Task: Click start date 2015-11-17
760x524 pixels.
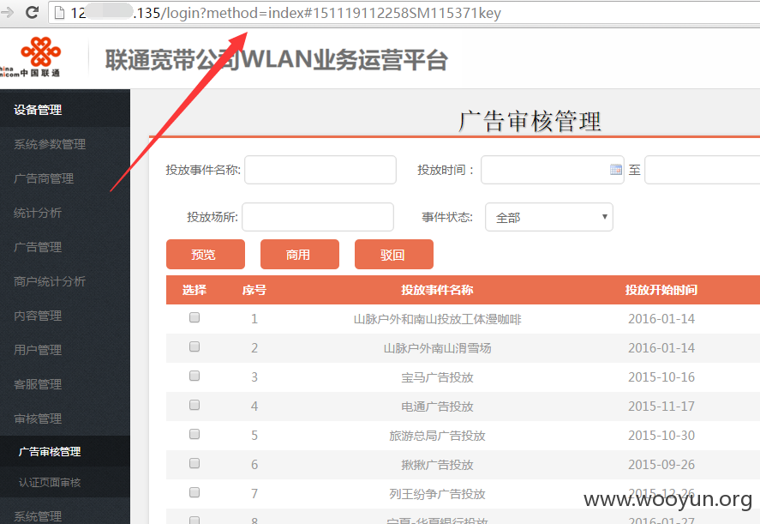Action: 661,407
